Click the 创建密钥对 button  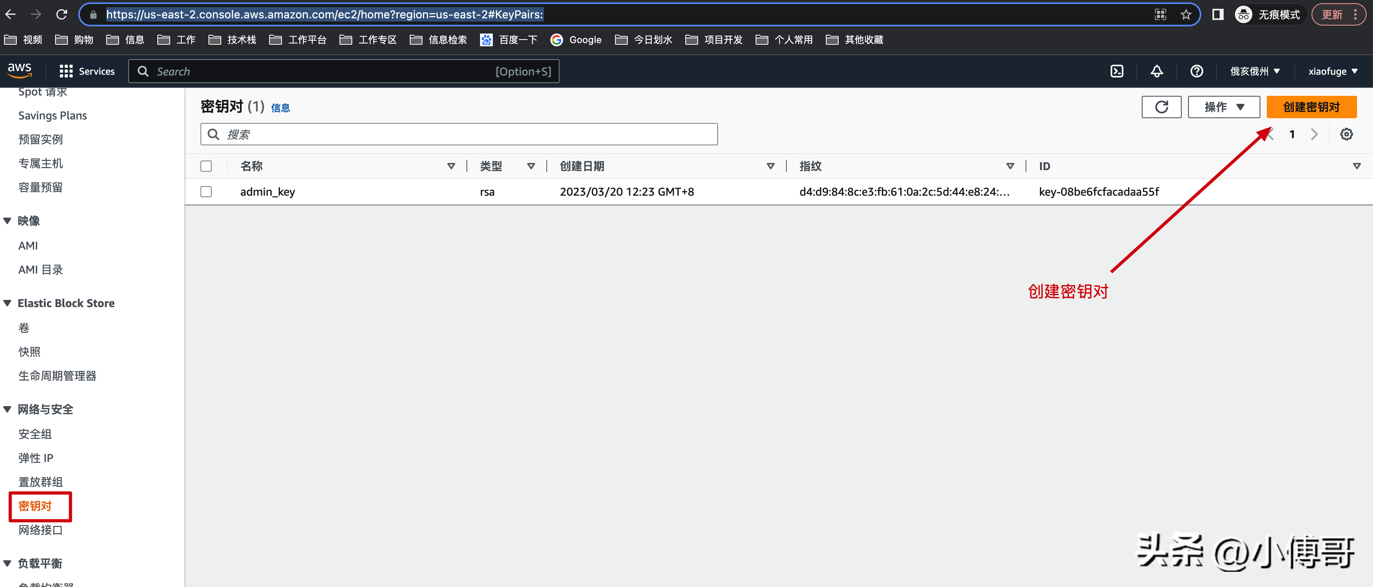click(1311, 107)
